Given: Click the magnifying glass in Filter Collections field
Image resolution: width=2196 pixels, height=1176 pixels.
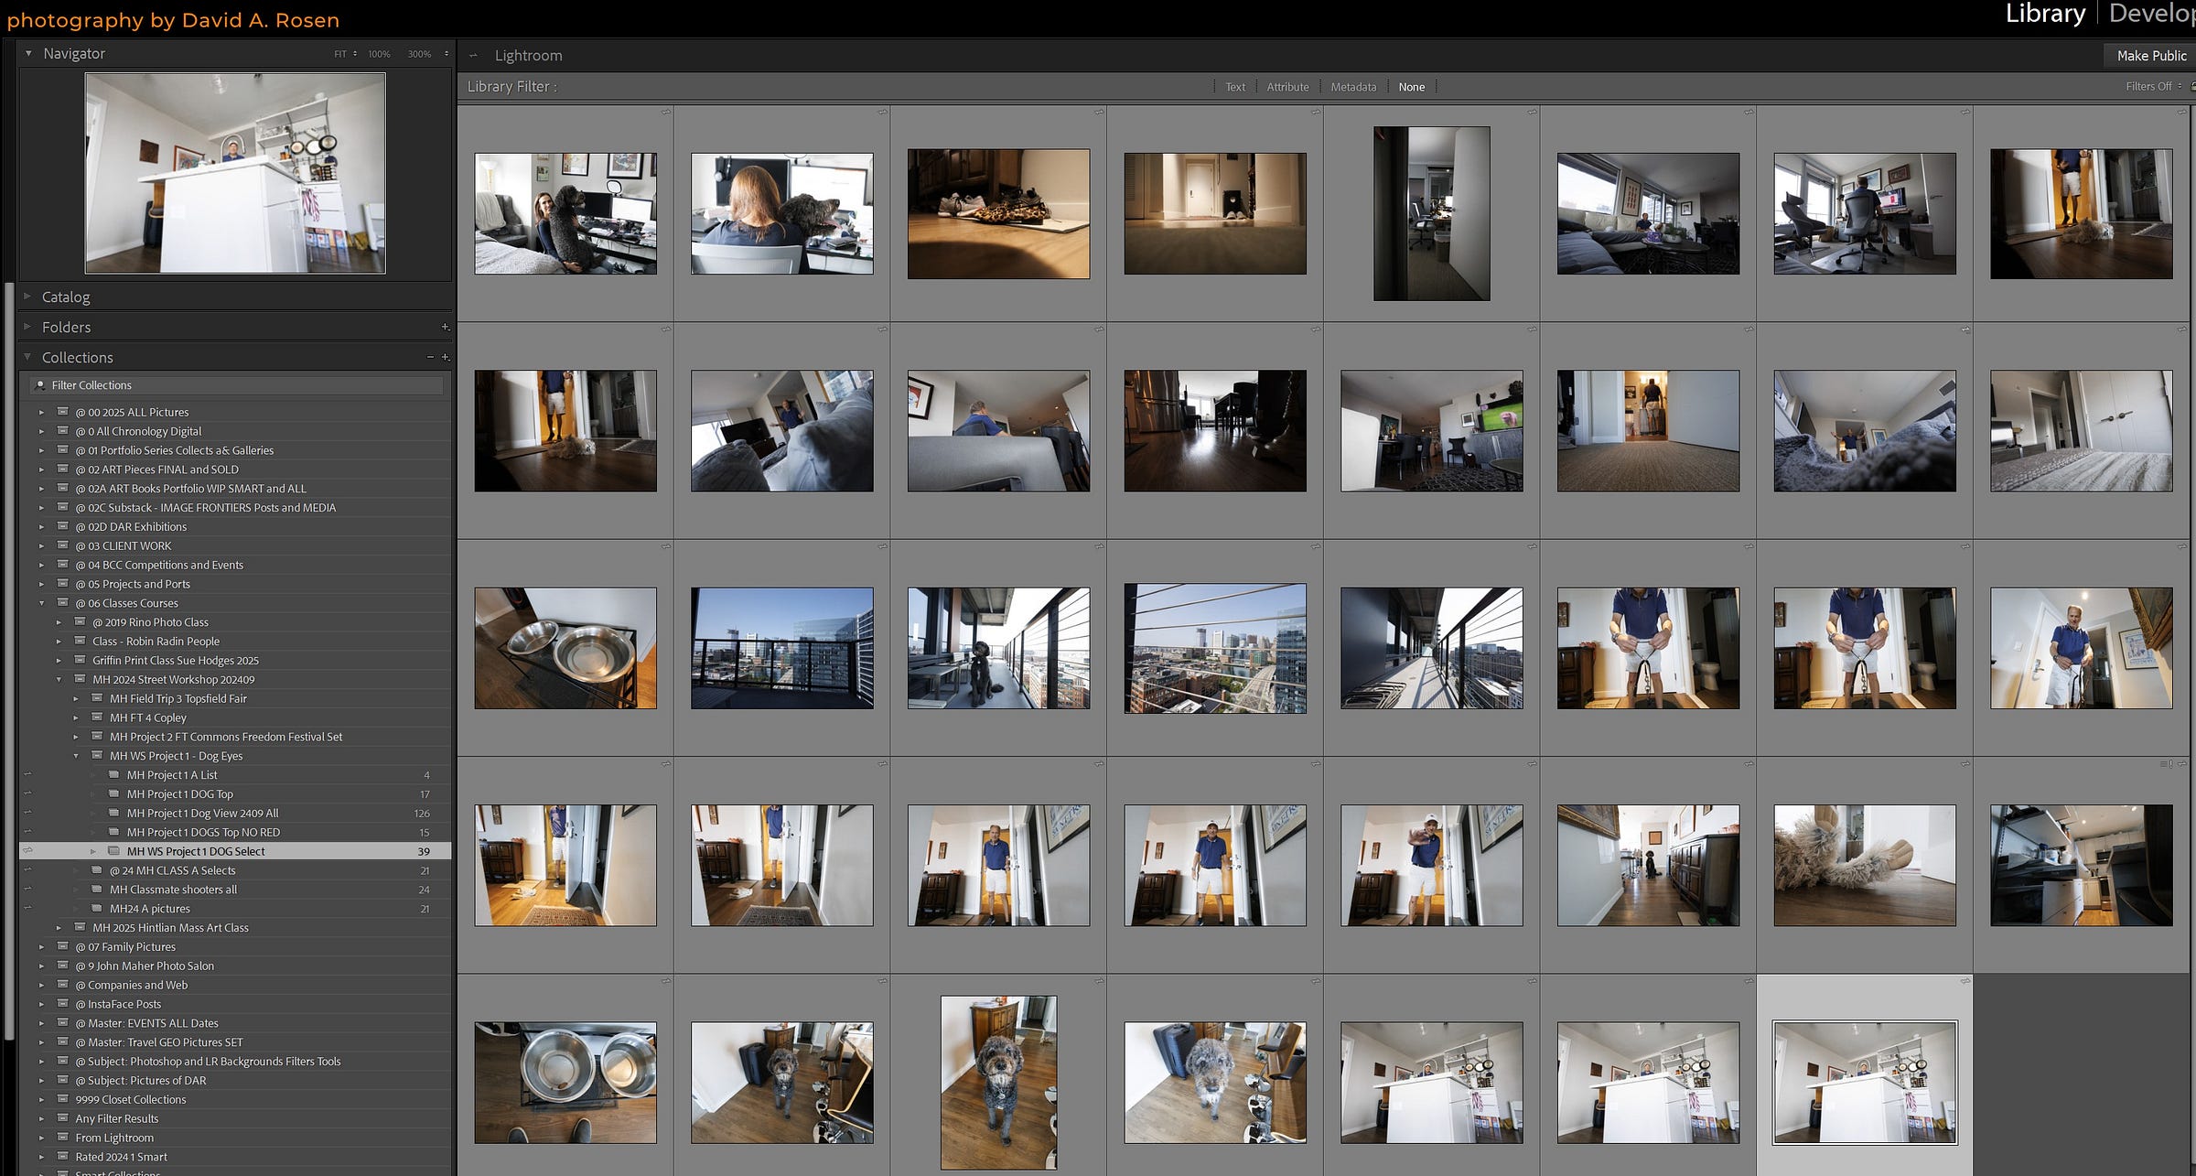Looking at the screenshot, I should (x=38, y=384).
